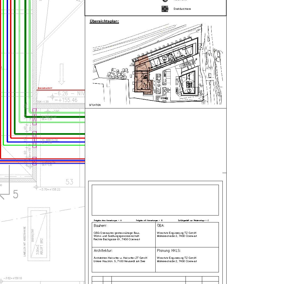Click the 'Dralldurchlass' legend label
The height and width of the screenshot is (284, 284).
[x=182, y=9]
